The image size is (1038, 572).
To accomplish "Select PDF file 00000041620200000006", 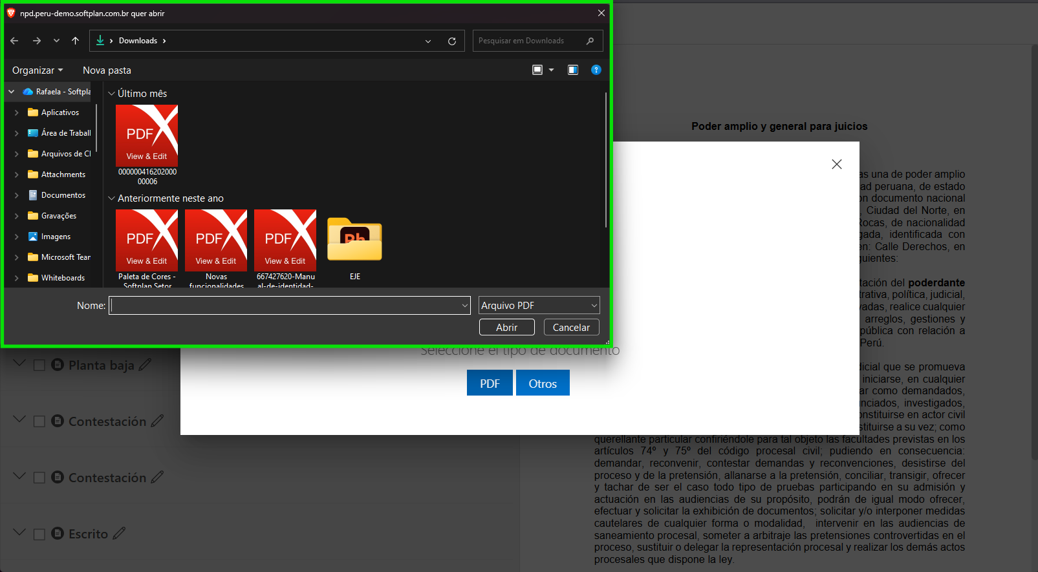I will tap(147, 145).
